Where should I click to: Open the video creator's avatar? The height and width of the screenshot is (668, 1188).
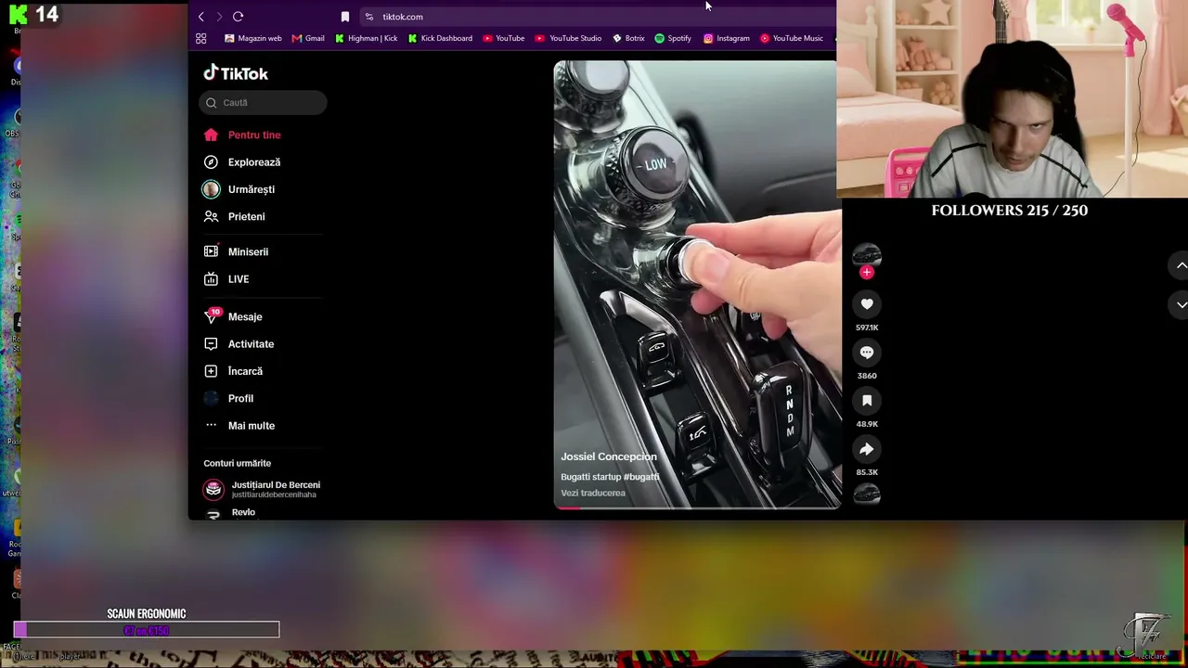867,255
